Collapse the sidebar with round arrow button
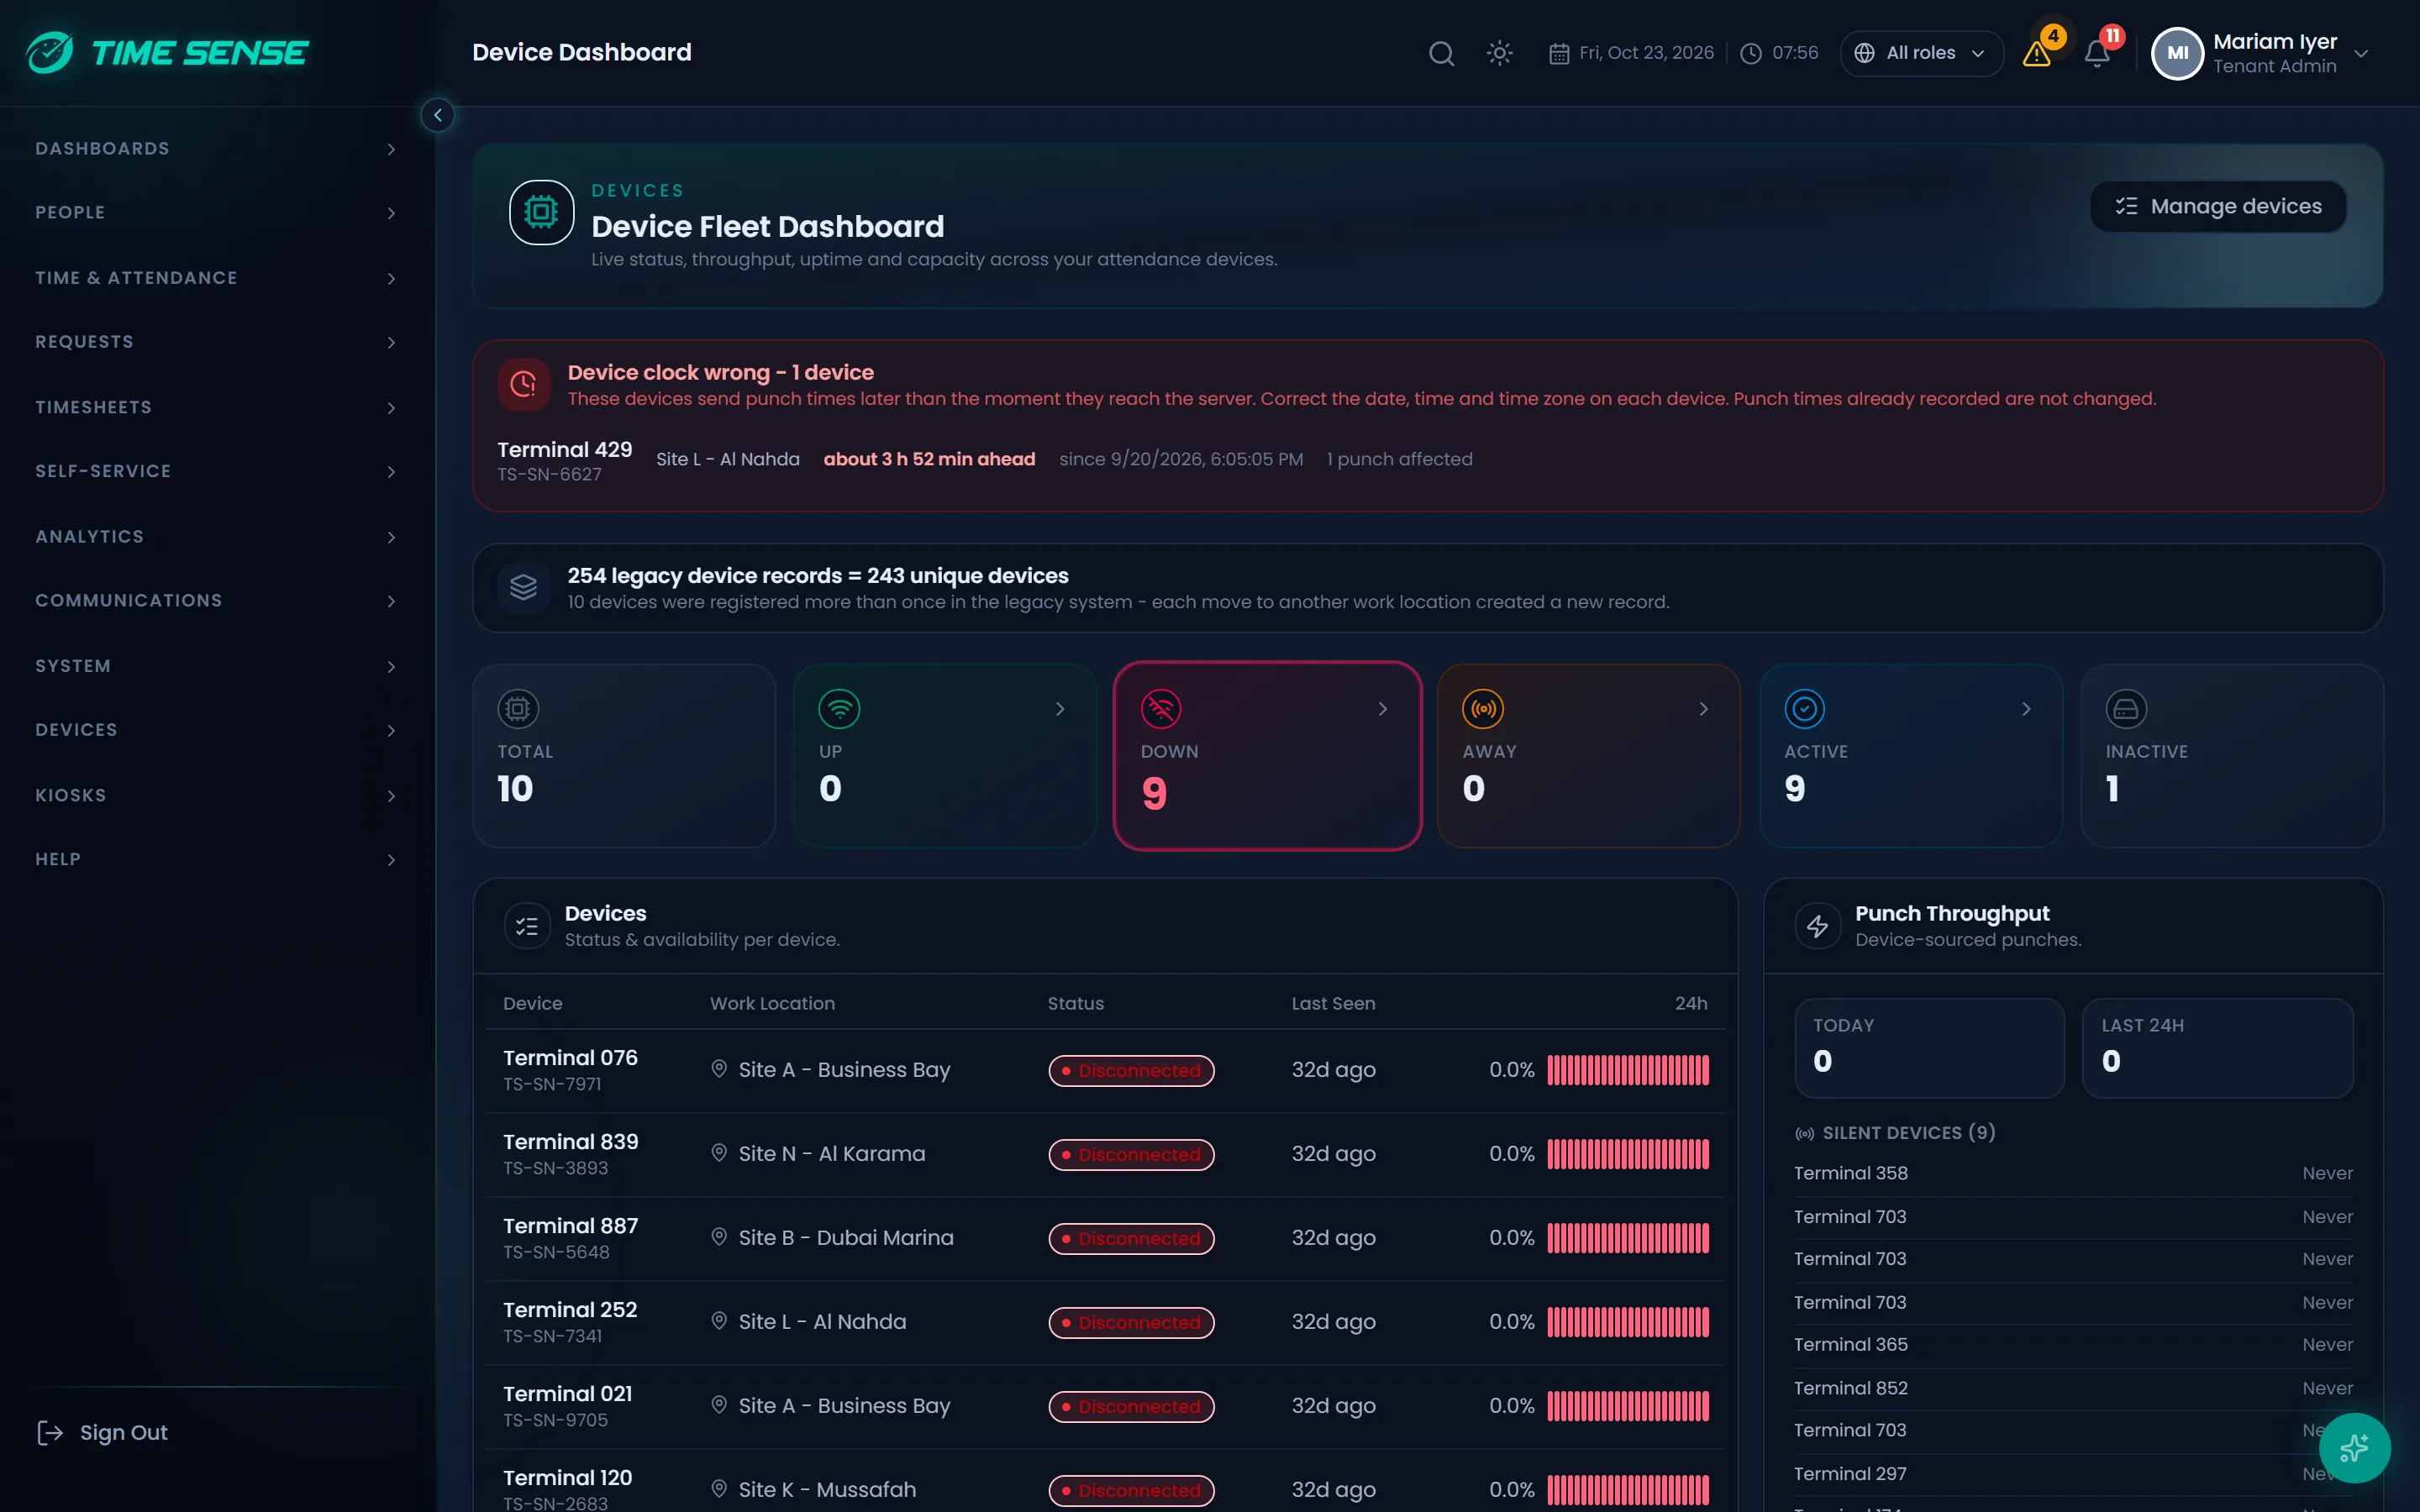 (x=437, y=115)
